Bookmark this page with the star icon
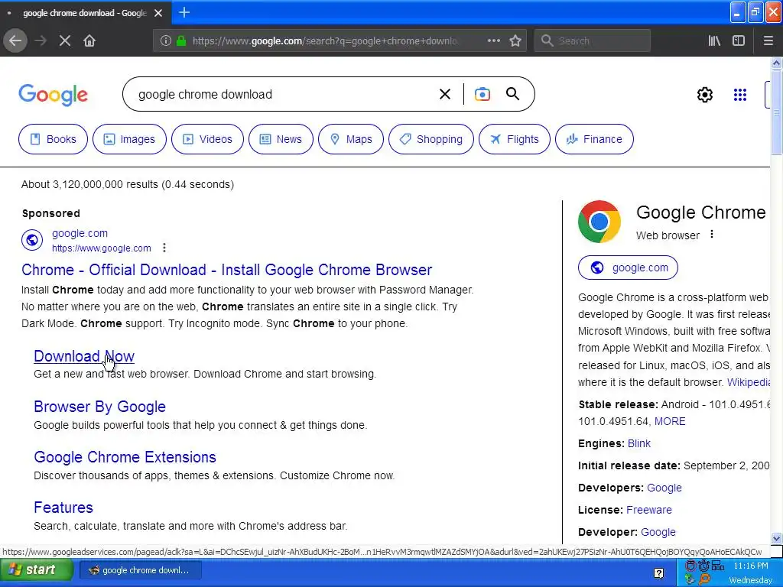 [x=515, y=41]
